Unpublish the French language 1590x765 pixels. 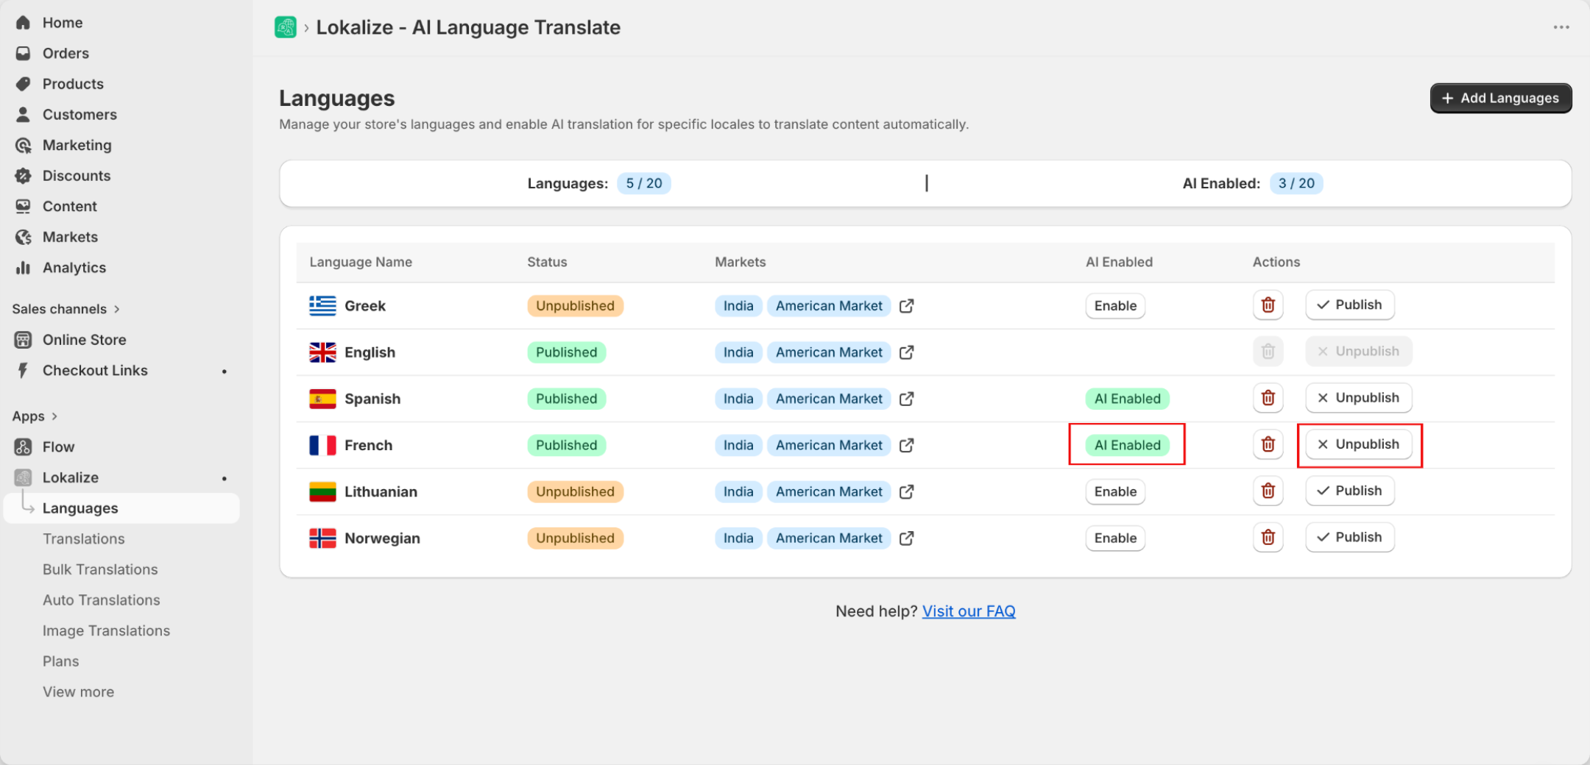tap(1358, 444)
